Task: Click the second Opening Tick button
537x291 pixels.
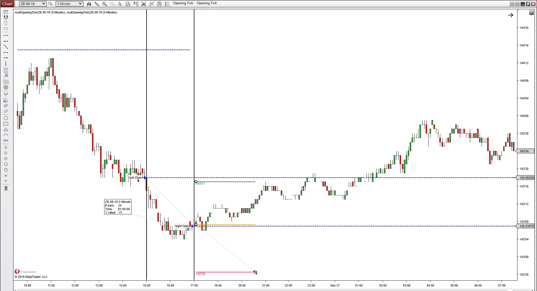Action: (x=207, y=3)
